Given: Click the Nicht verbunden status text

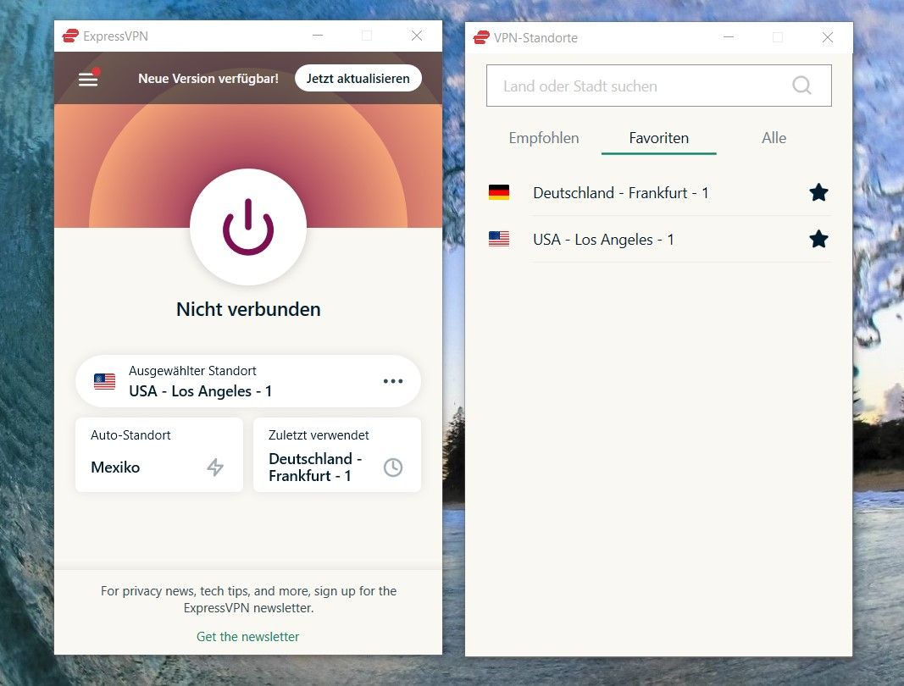Looking at the screenshot, I should click(x=248, y=309).
